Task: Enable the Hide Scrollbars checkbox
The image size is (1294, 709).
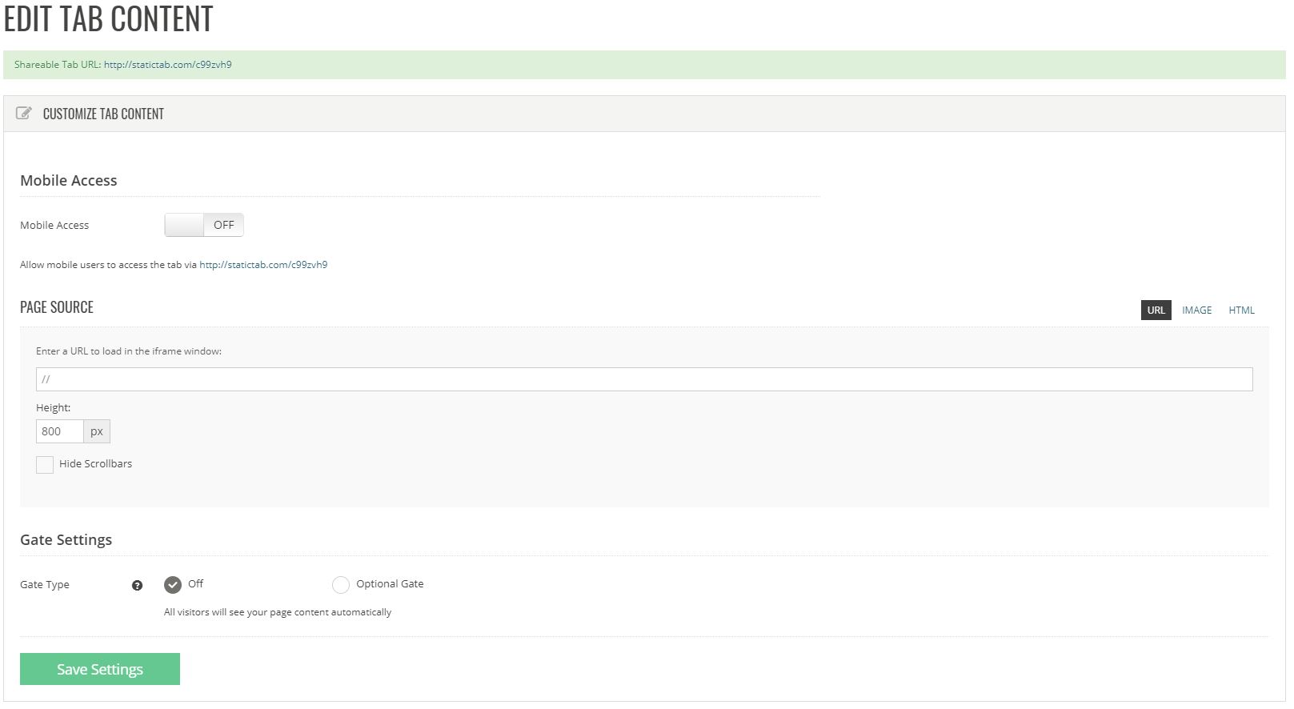Action: pos(45,465)
